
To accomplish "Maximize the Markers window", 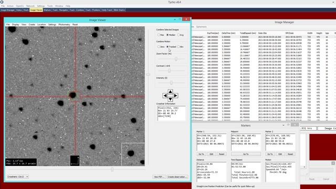I will [x=288, y=125].
